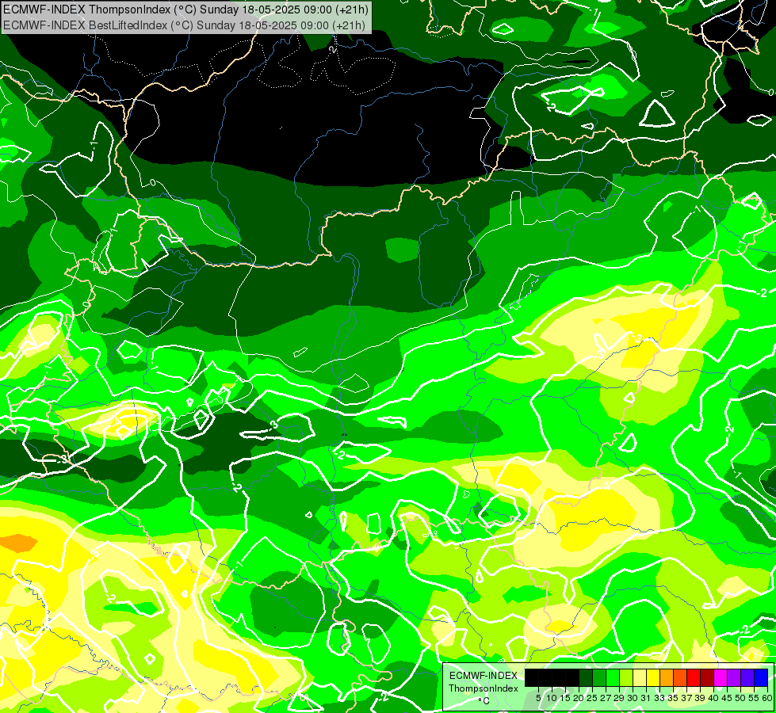Click the legend scale value 37

tap(687, 698)
